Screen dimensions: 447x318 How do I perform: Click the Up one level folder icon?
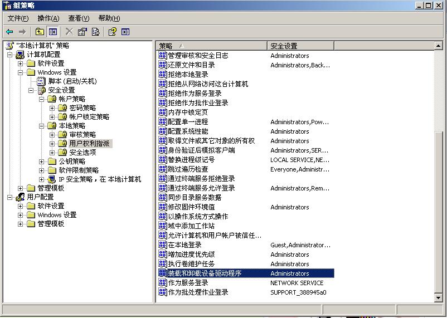point(40,32)
